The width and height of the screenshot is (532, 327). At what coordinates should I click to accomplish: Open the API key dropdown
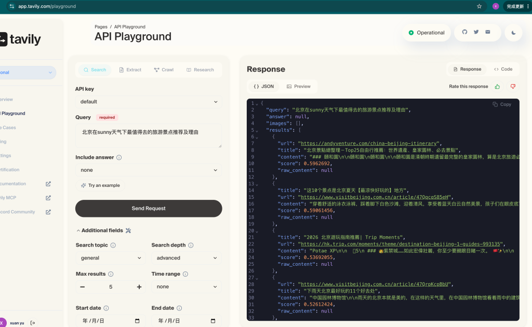point(149,102)
